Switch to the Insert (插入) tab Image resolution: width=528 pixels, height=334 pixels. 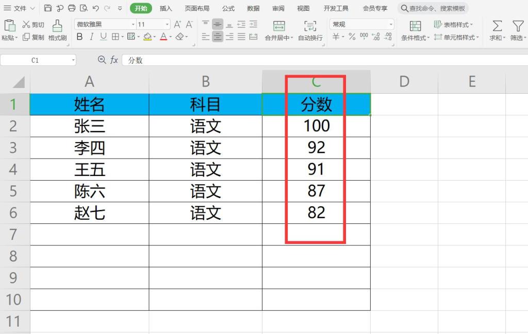click(x=166, y=8)
